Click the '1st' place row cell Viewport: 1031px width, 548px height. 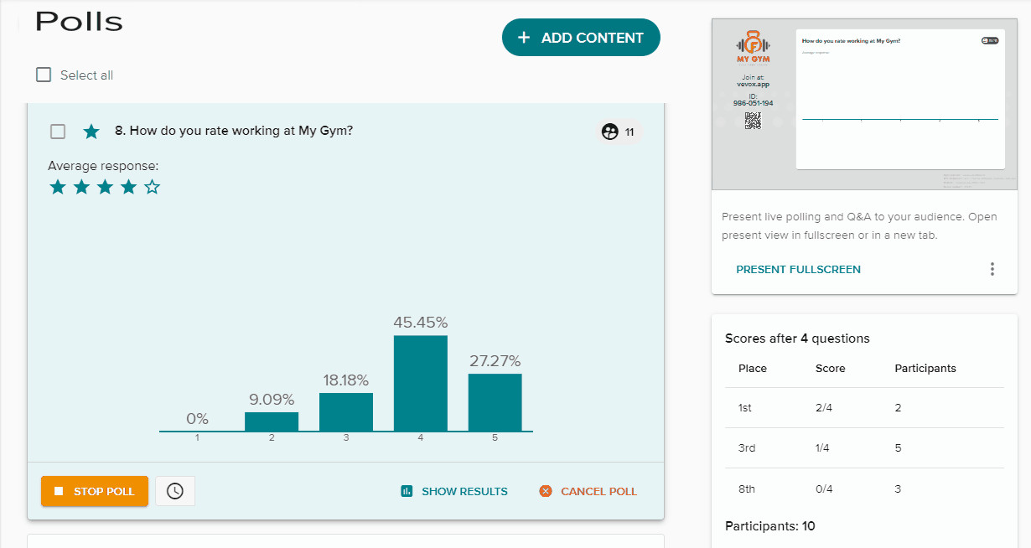coord(745,408)
